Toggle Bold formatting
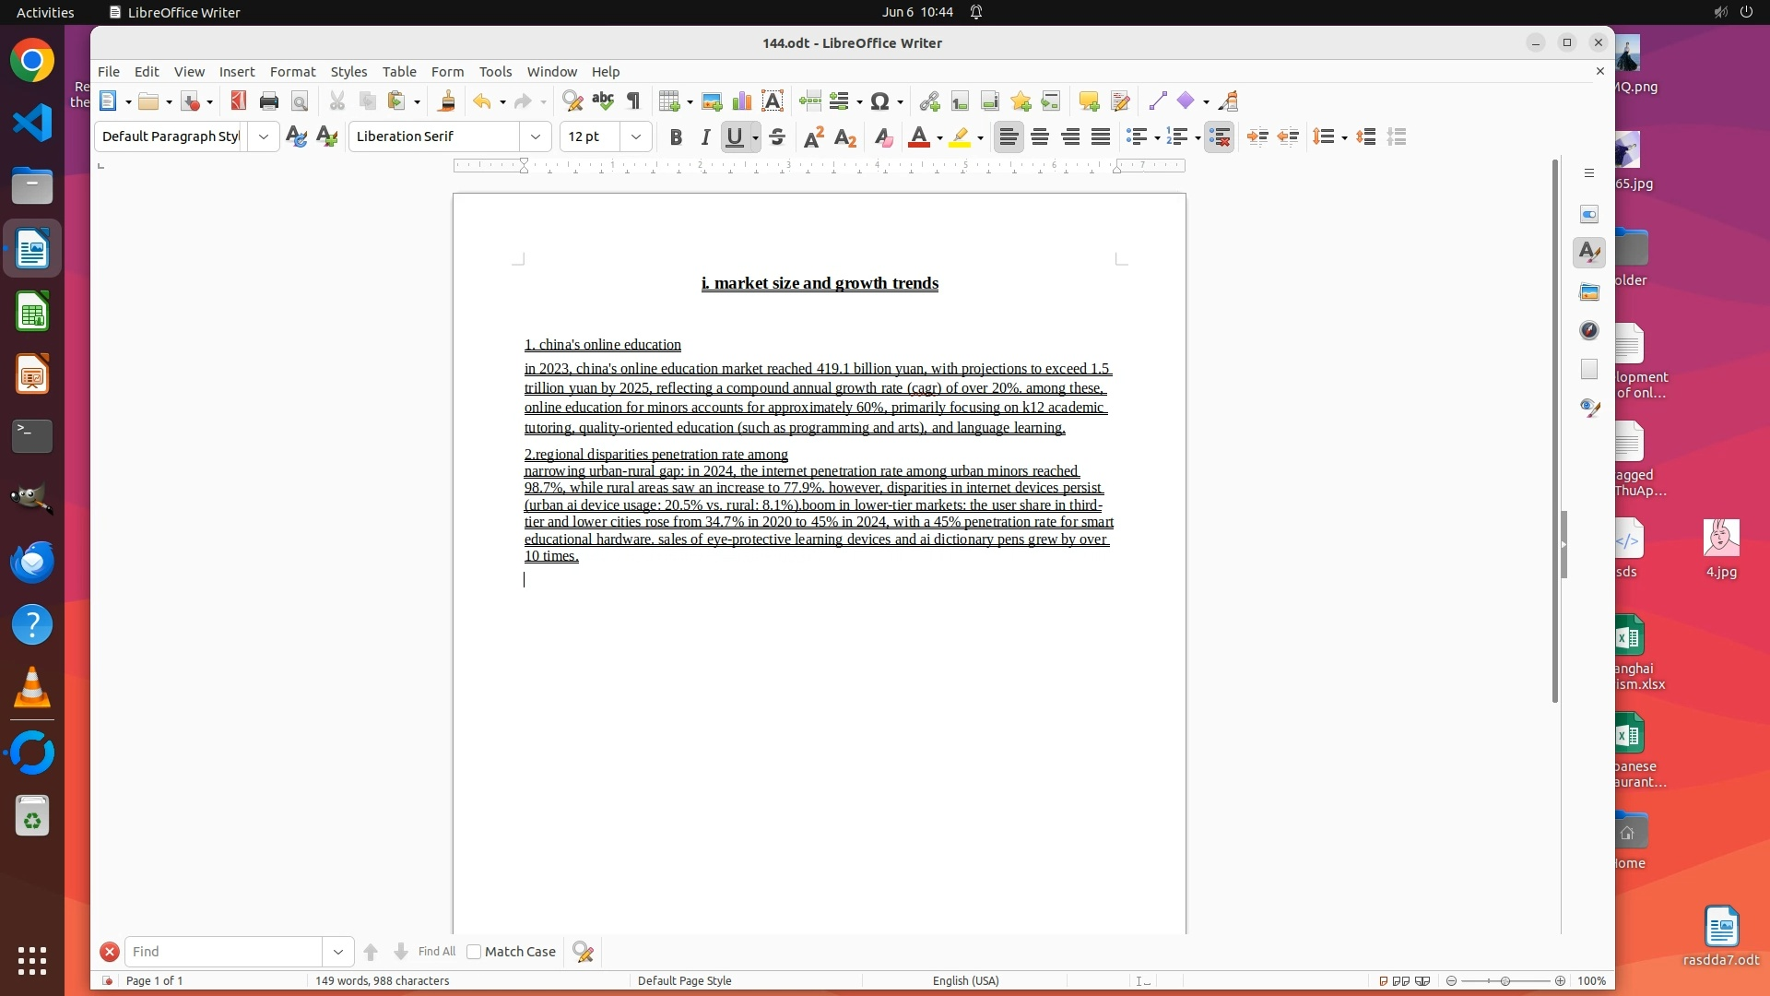The image size is (1770, 996). (676, 137)
